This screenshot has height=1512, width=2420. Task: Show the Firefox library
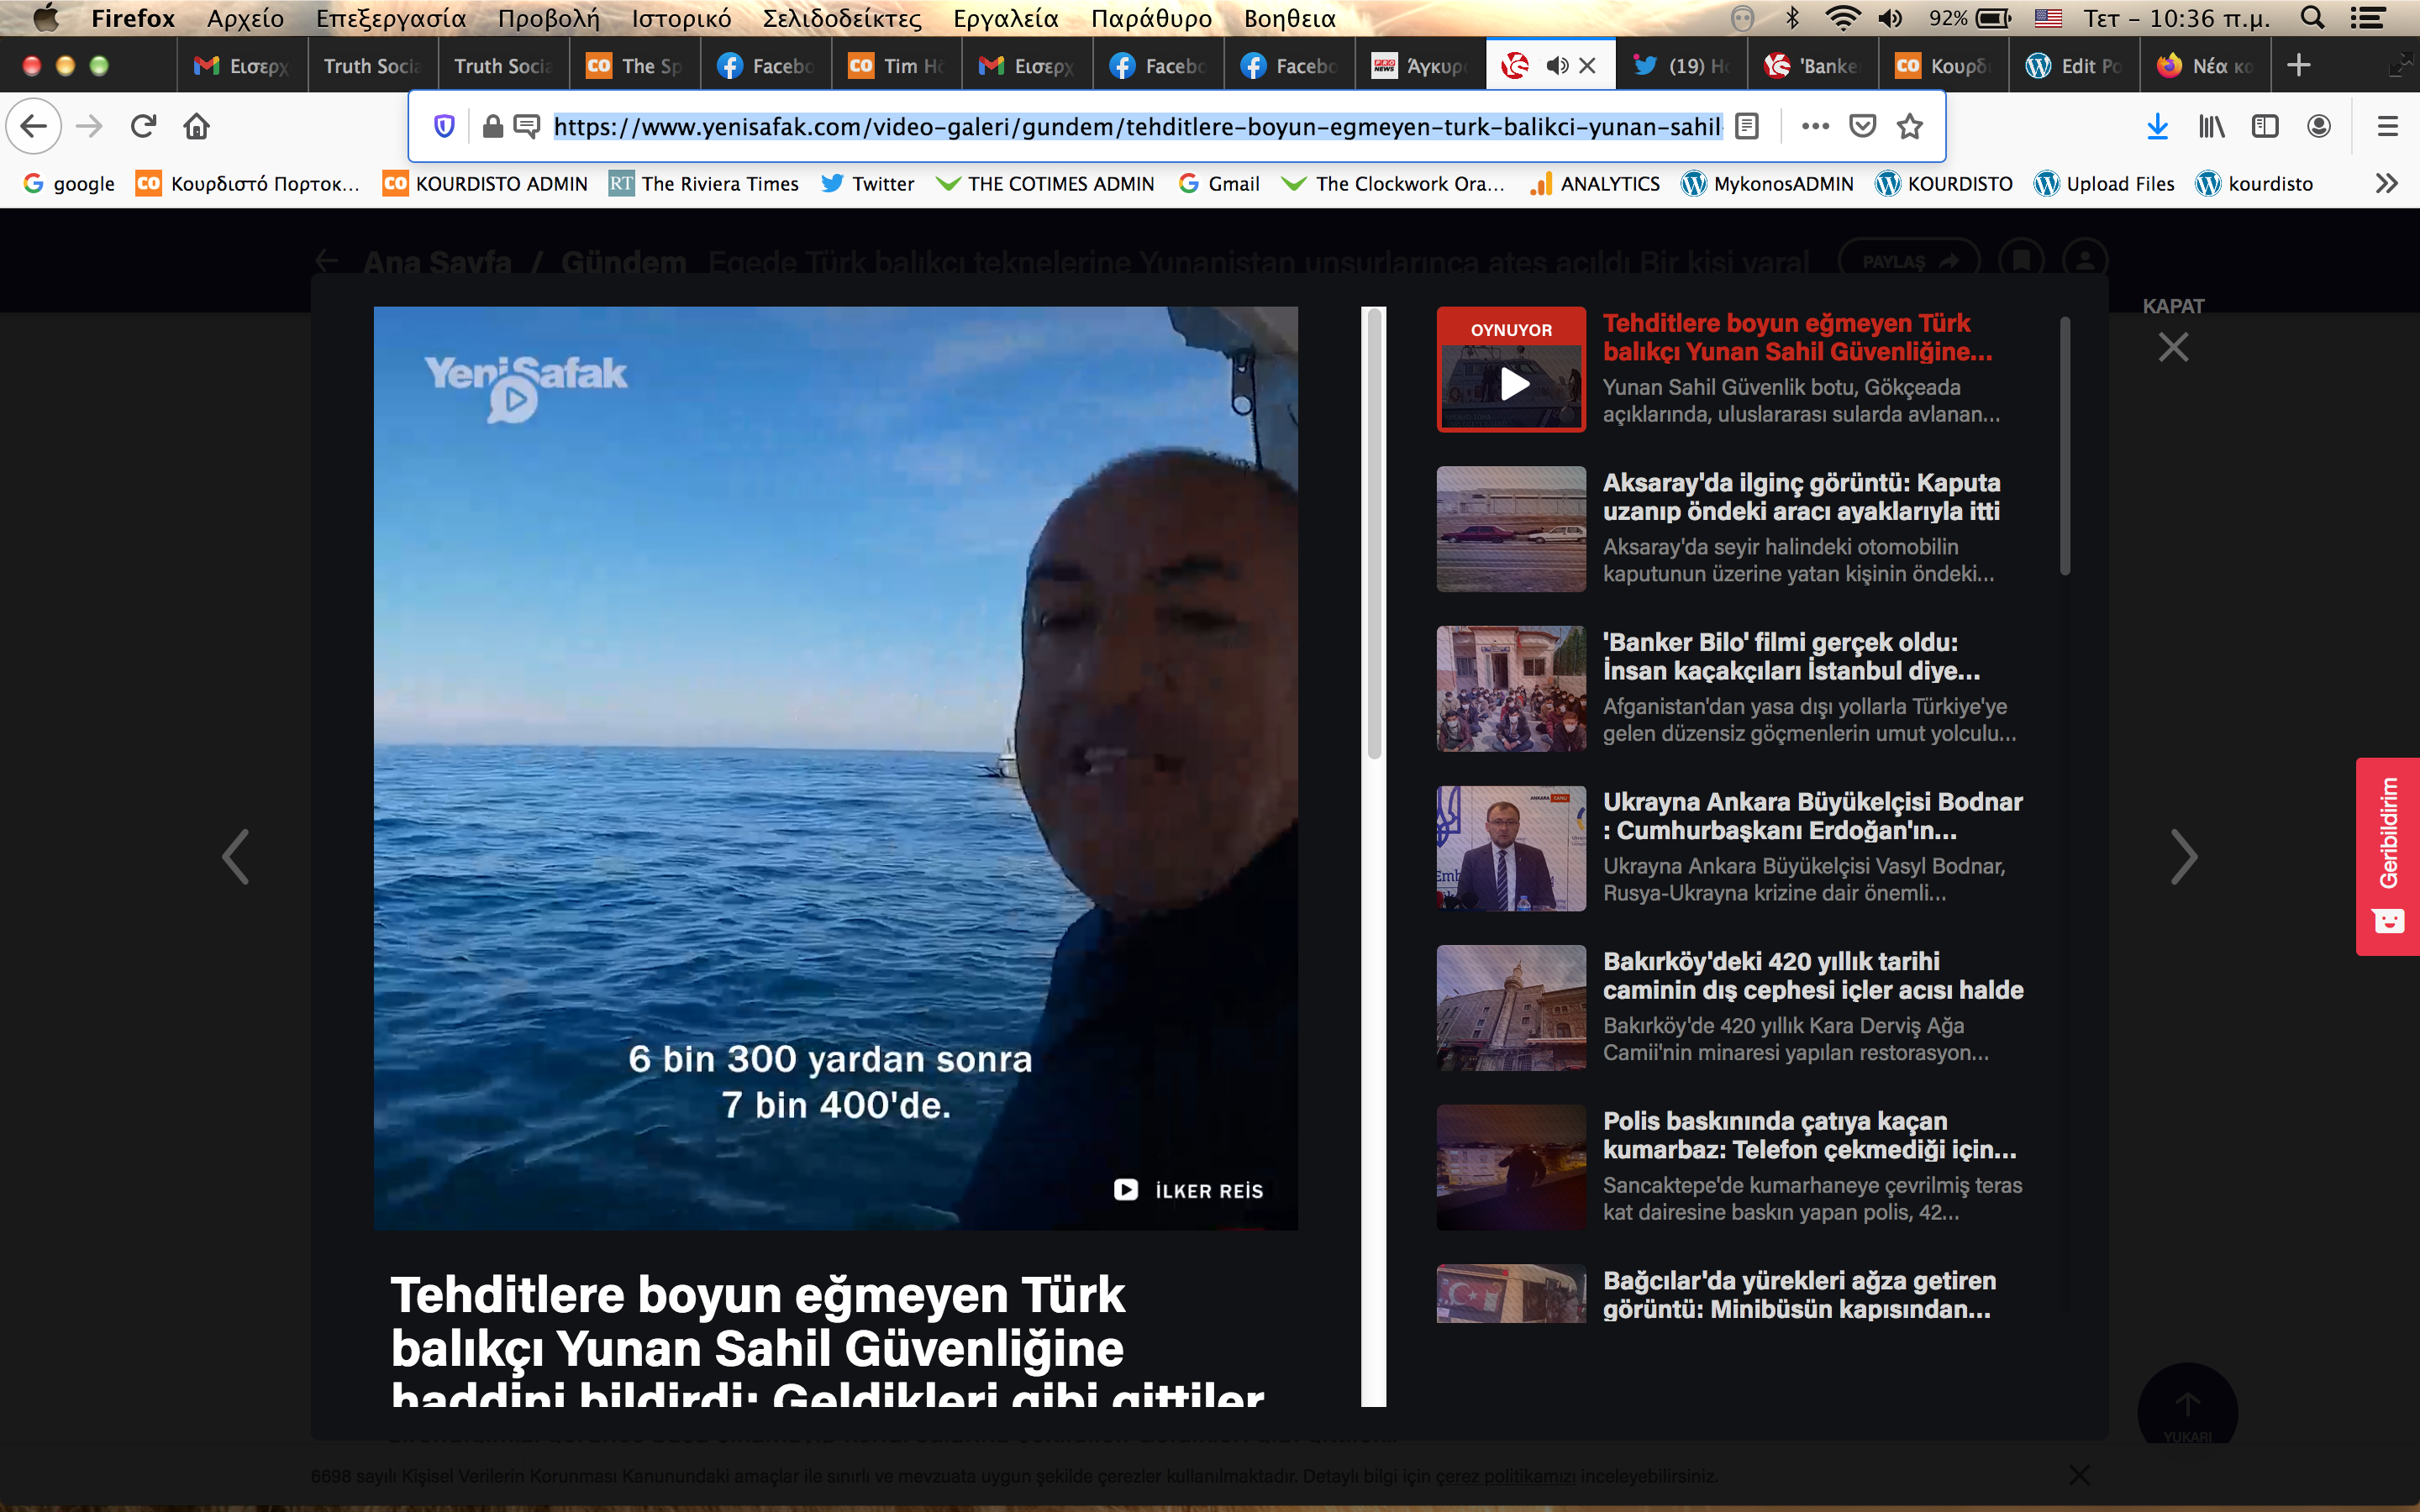(x=2211, y=126)
